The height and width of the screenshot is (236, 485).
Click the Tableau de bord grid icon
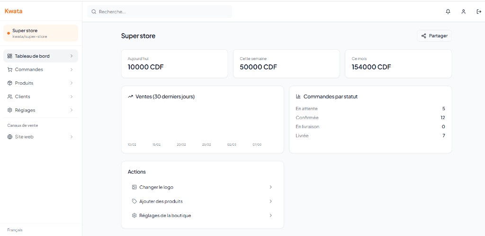click(10, 56)
